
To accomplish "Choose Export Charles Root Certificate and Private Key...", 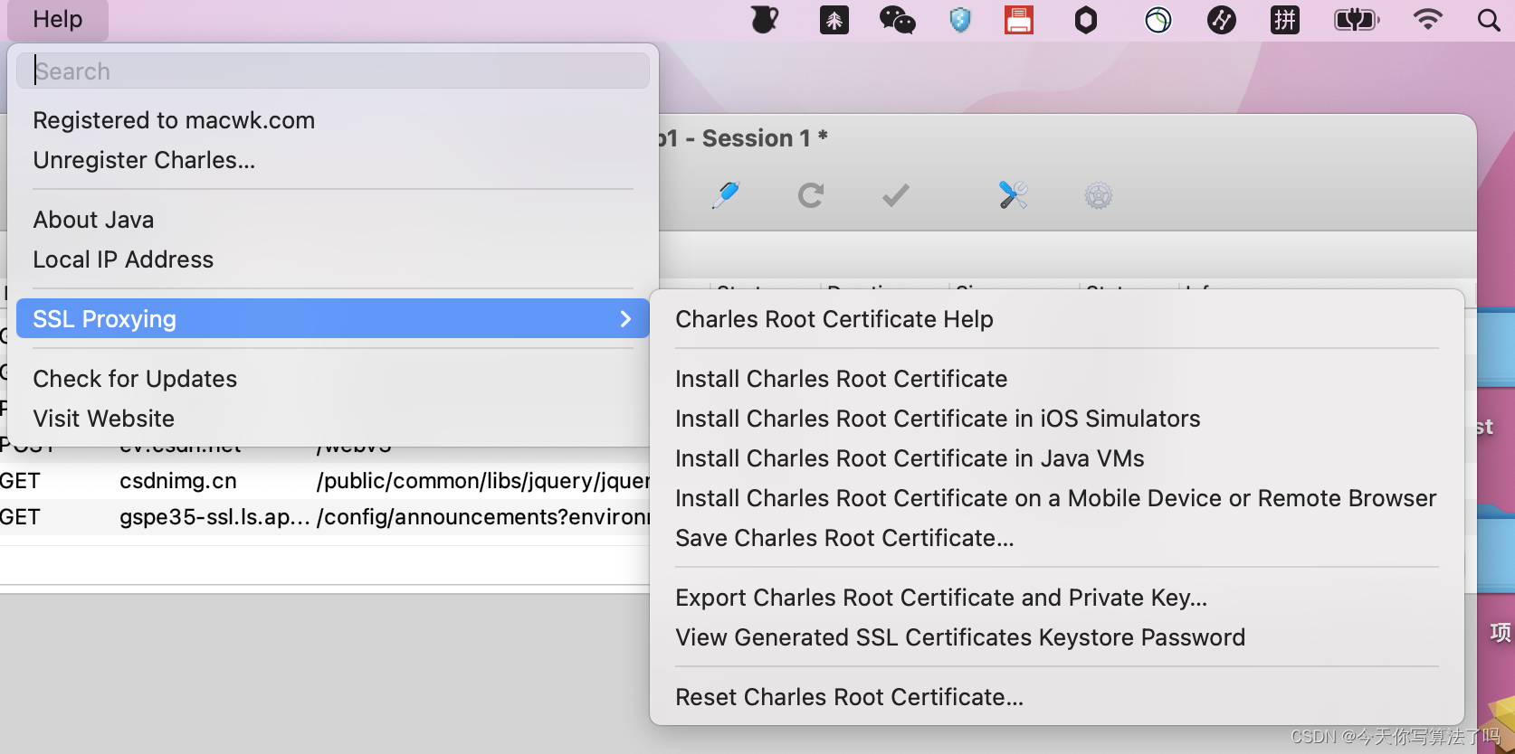I will pyautogui.click(x=1057, y=598).
